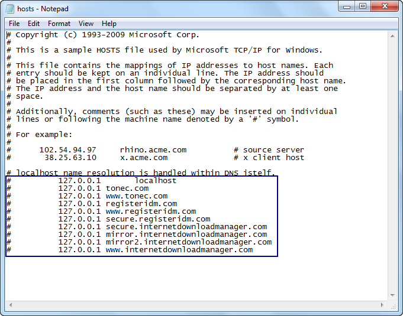Click the Notepad icon in the title bar
The image size is (403, 316).
point(10,9)
